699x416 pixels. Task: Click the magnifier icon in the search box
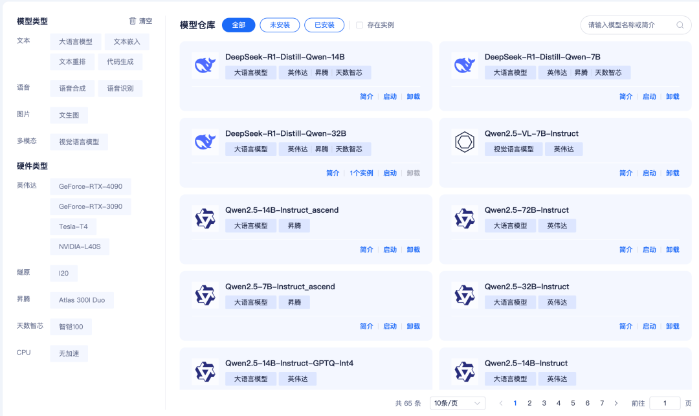(x=680, y=25)
